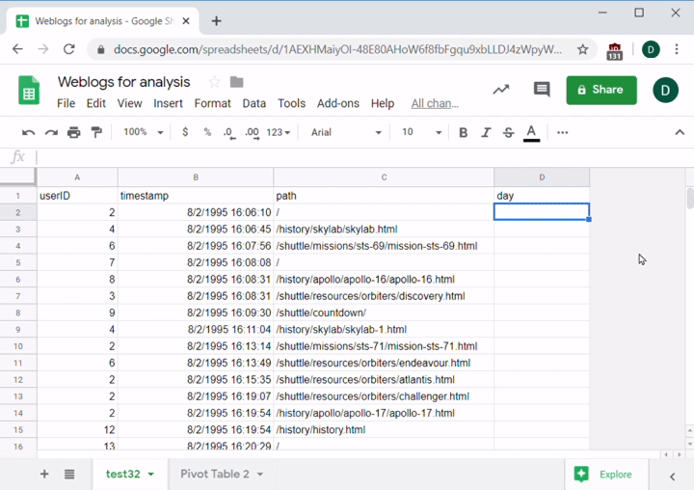Star the Weblogs for analysis document
This screenshot has height=490, width=694.
pyautogui.click(x=214, y=82)
